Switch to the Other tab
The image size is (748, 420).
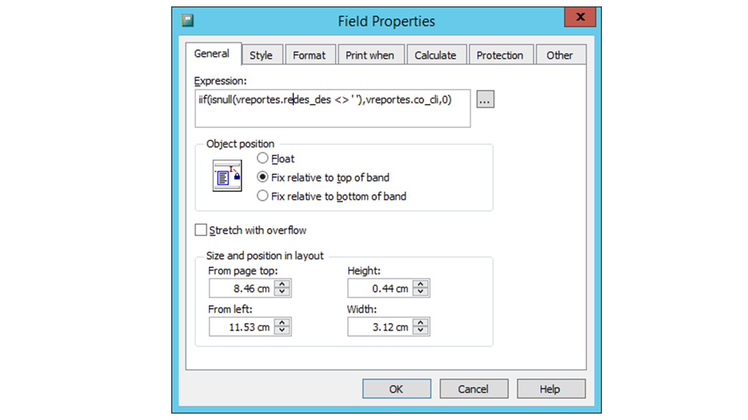point(560,55)
